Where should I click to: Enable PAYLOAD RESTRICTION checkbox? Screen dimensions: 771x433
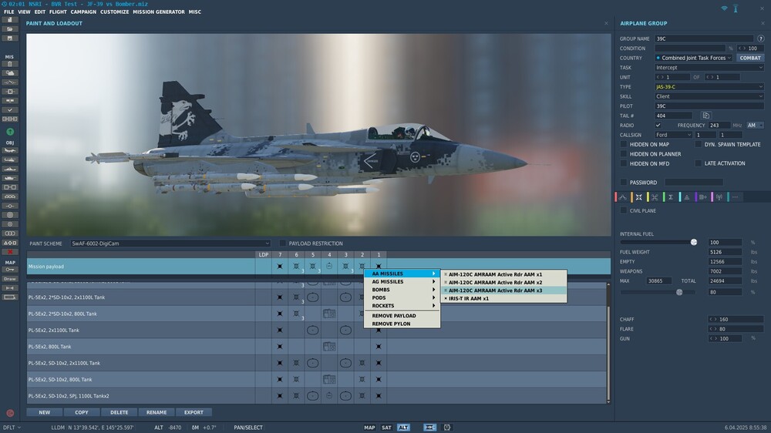point(282,243)
